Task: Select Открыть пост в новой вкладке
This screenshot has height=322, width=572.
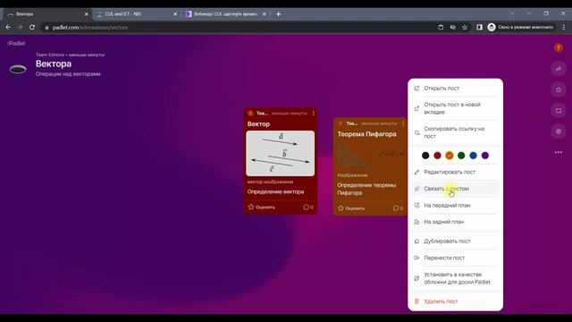Action: click(455, 108)
